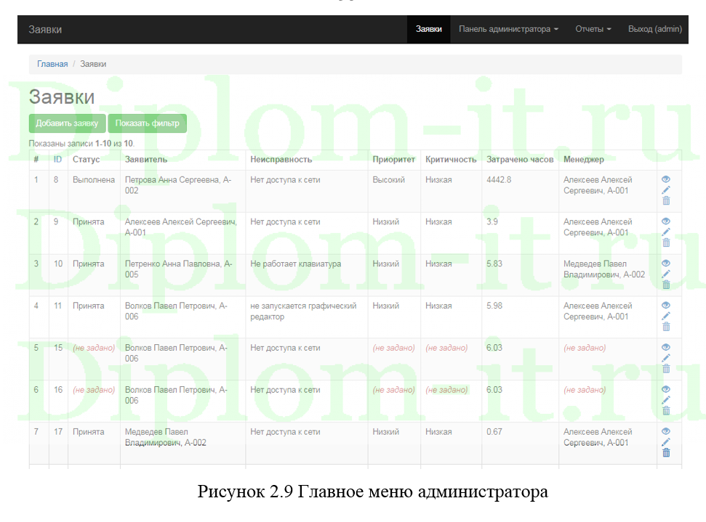706x522 pixels.
Task: Expand the Панель администратора dropdown menu
Action: [x=508, y=29]
